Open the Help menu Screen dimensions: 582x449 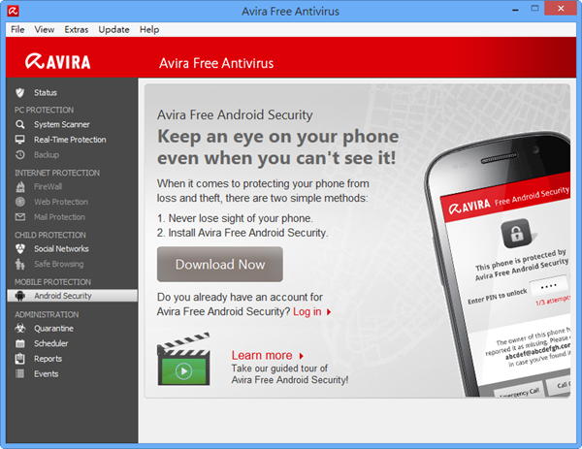click(149, 29)
